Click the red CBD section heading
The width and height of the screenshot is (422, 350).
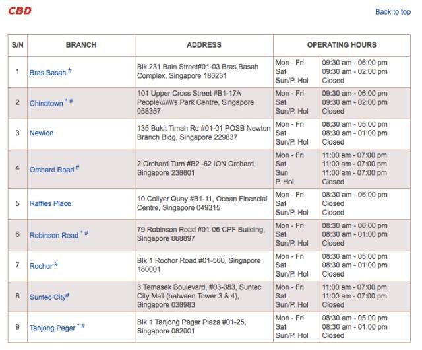pyautogui.click(x=19, y=11)
